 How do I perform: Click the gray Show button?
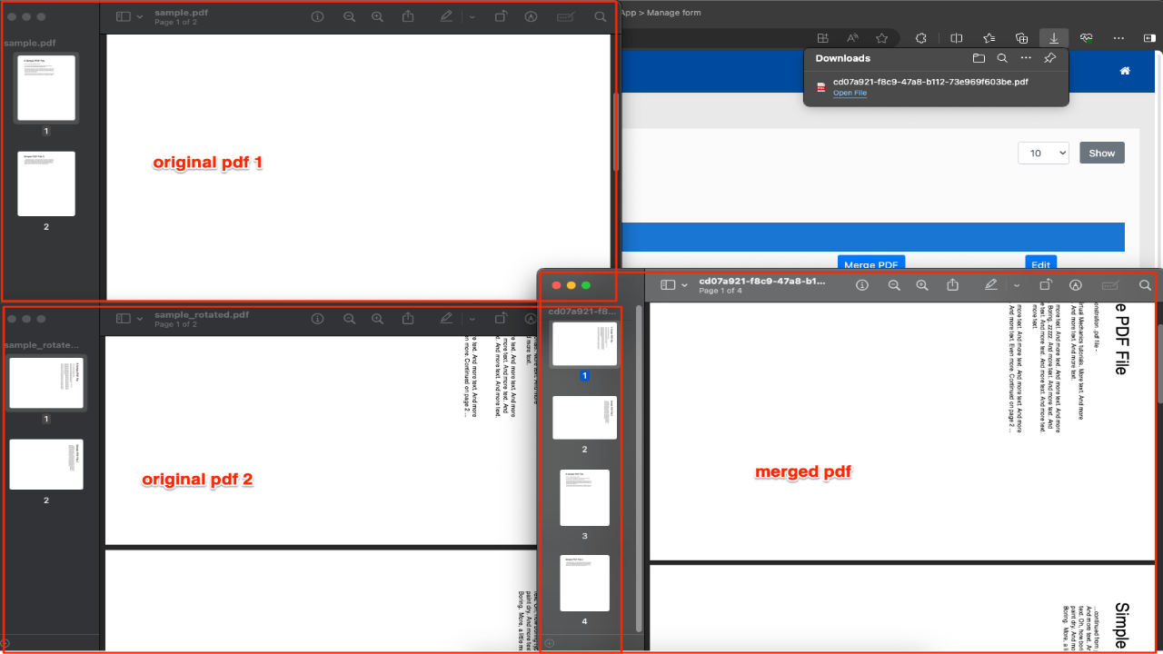coord(1102,153)
